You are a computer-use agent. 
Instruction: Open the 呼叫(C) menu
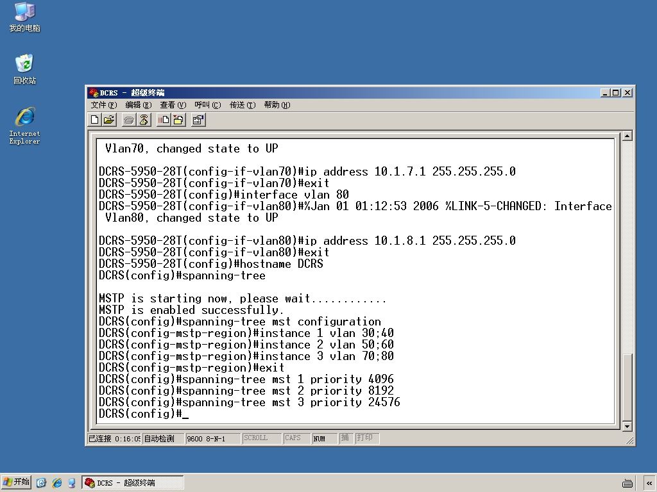(x=208, y=105)
